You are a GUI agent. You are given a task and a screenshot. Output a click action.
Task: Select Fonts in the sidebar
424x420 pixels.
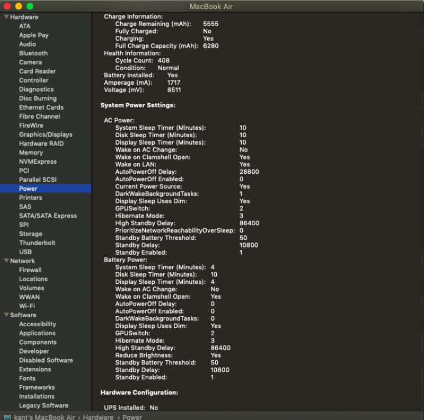(28, 378)
